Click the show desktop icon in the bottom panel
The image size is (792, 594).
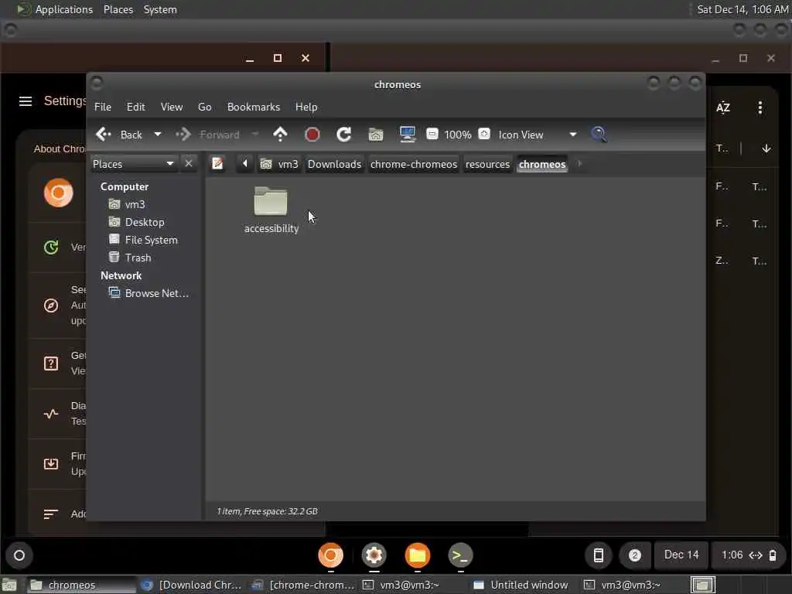(9, 585)
